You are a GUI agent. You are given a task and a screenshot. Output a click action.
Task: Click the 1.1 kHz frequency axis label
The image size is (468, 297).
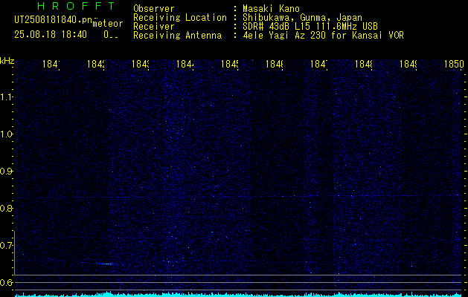(x=6, y=97)
